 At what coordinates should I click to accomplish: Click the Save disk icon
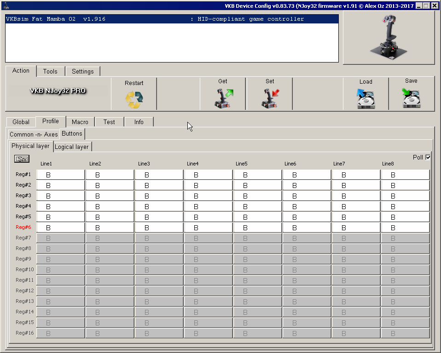click(411, 98)
